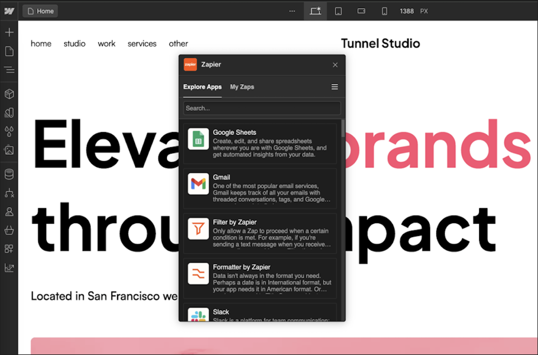Select the Explore Apps tab
This screenshot has width=538, height=355.
[x=202, y=87]
